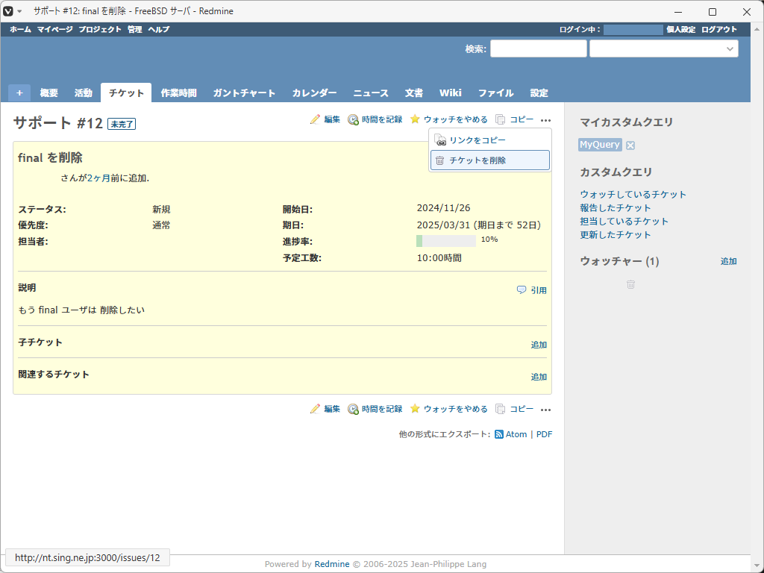Switch to the 概要 tab
764x573 pixels.
[48, 93]
